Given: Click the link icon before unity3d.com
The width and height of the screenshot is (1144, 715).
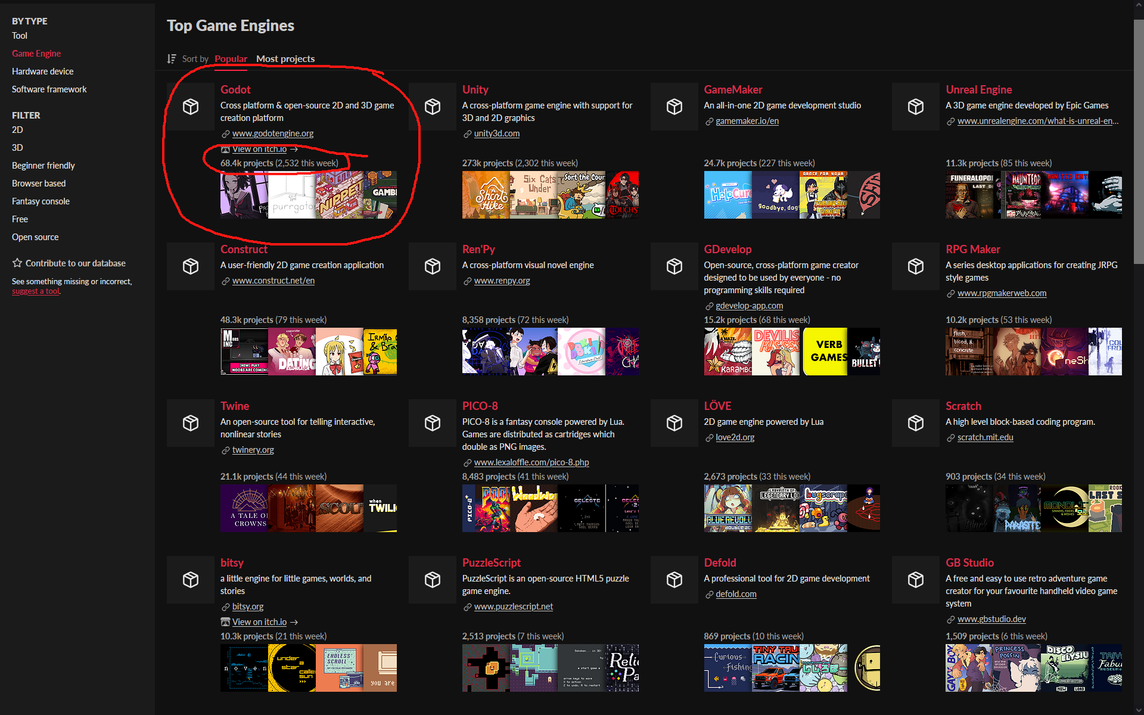Looking at the screenshot, I should point(467,134).
